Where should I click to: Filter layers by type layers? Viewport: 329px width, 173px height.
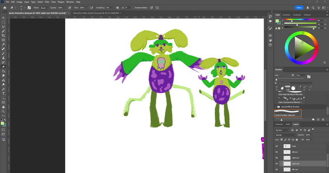(301, 130)
